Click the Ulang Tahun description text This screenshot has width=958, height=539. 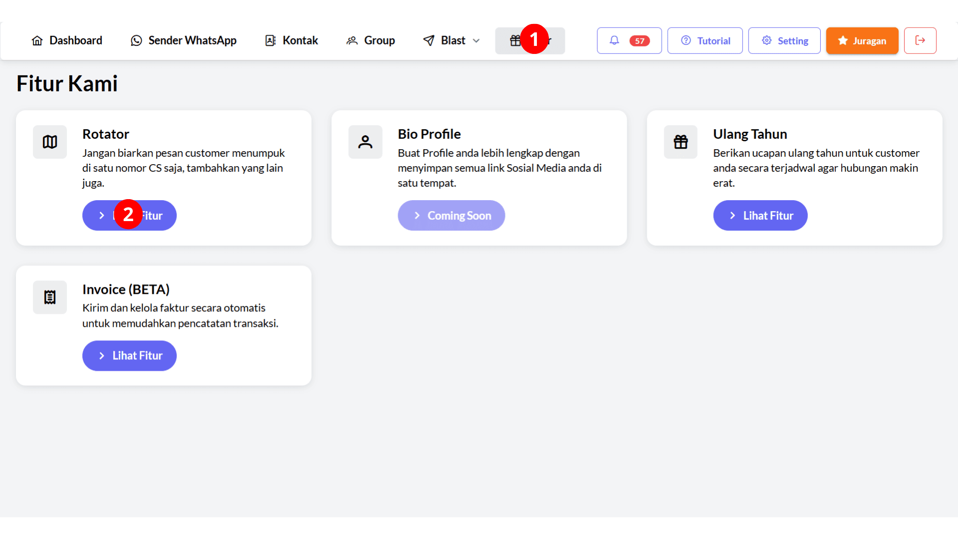tap(816, 168)
